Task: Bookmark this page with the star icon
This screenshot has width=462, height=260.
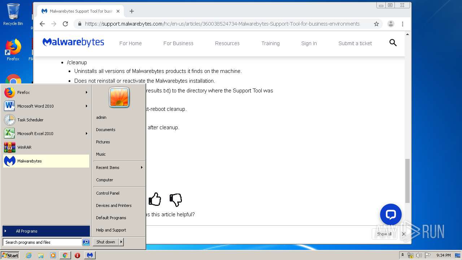Action: (x=376, y=24)
